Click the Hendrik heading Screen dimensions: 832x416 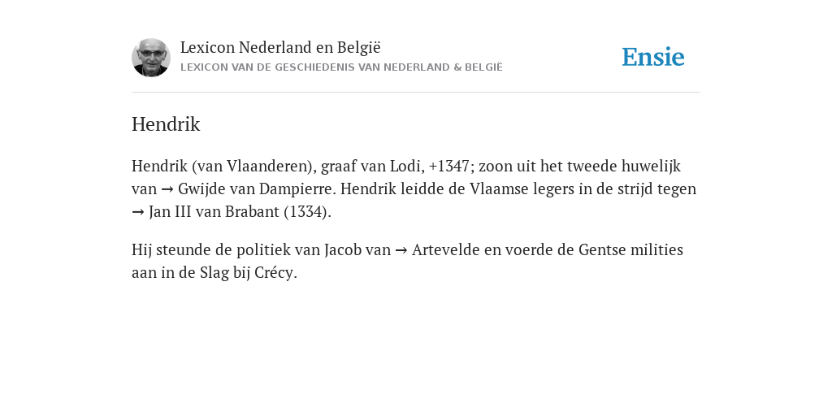pos(166,124)
